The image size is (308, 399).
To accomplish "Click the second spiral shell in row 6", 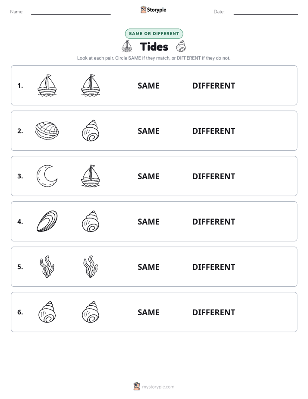I will pos(91,312).
